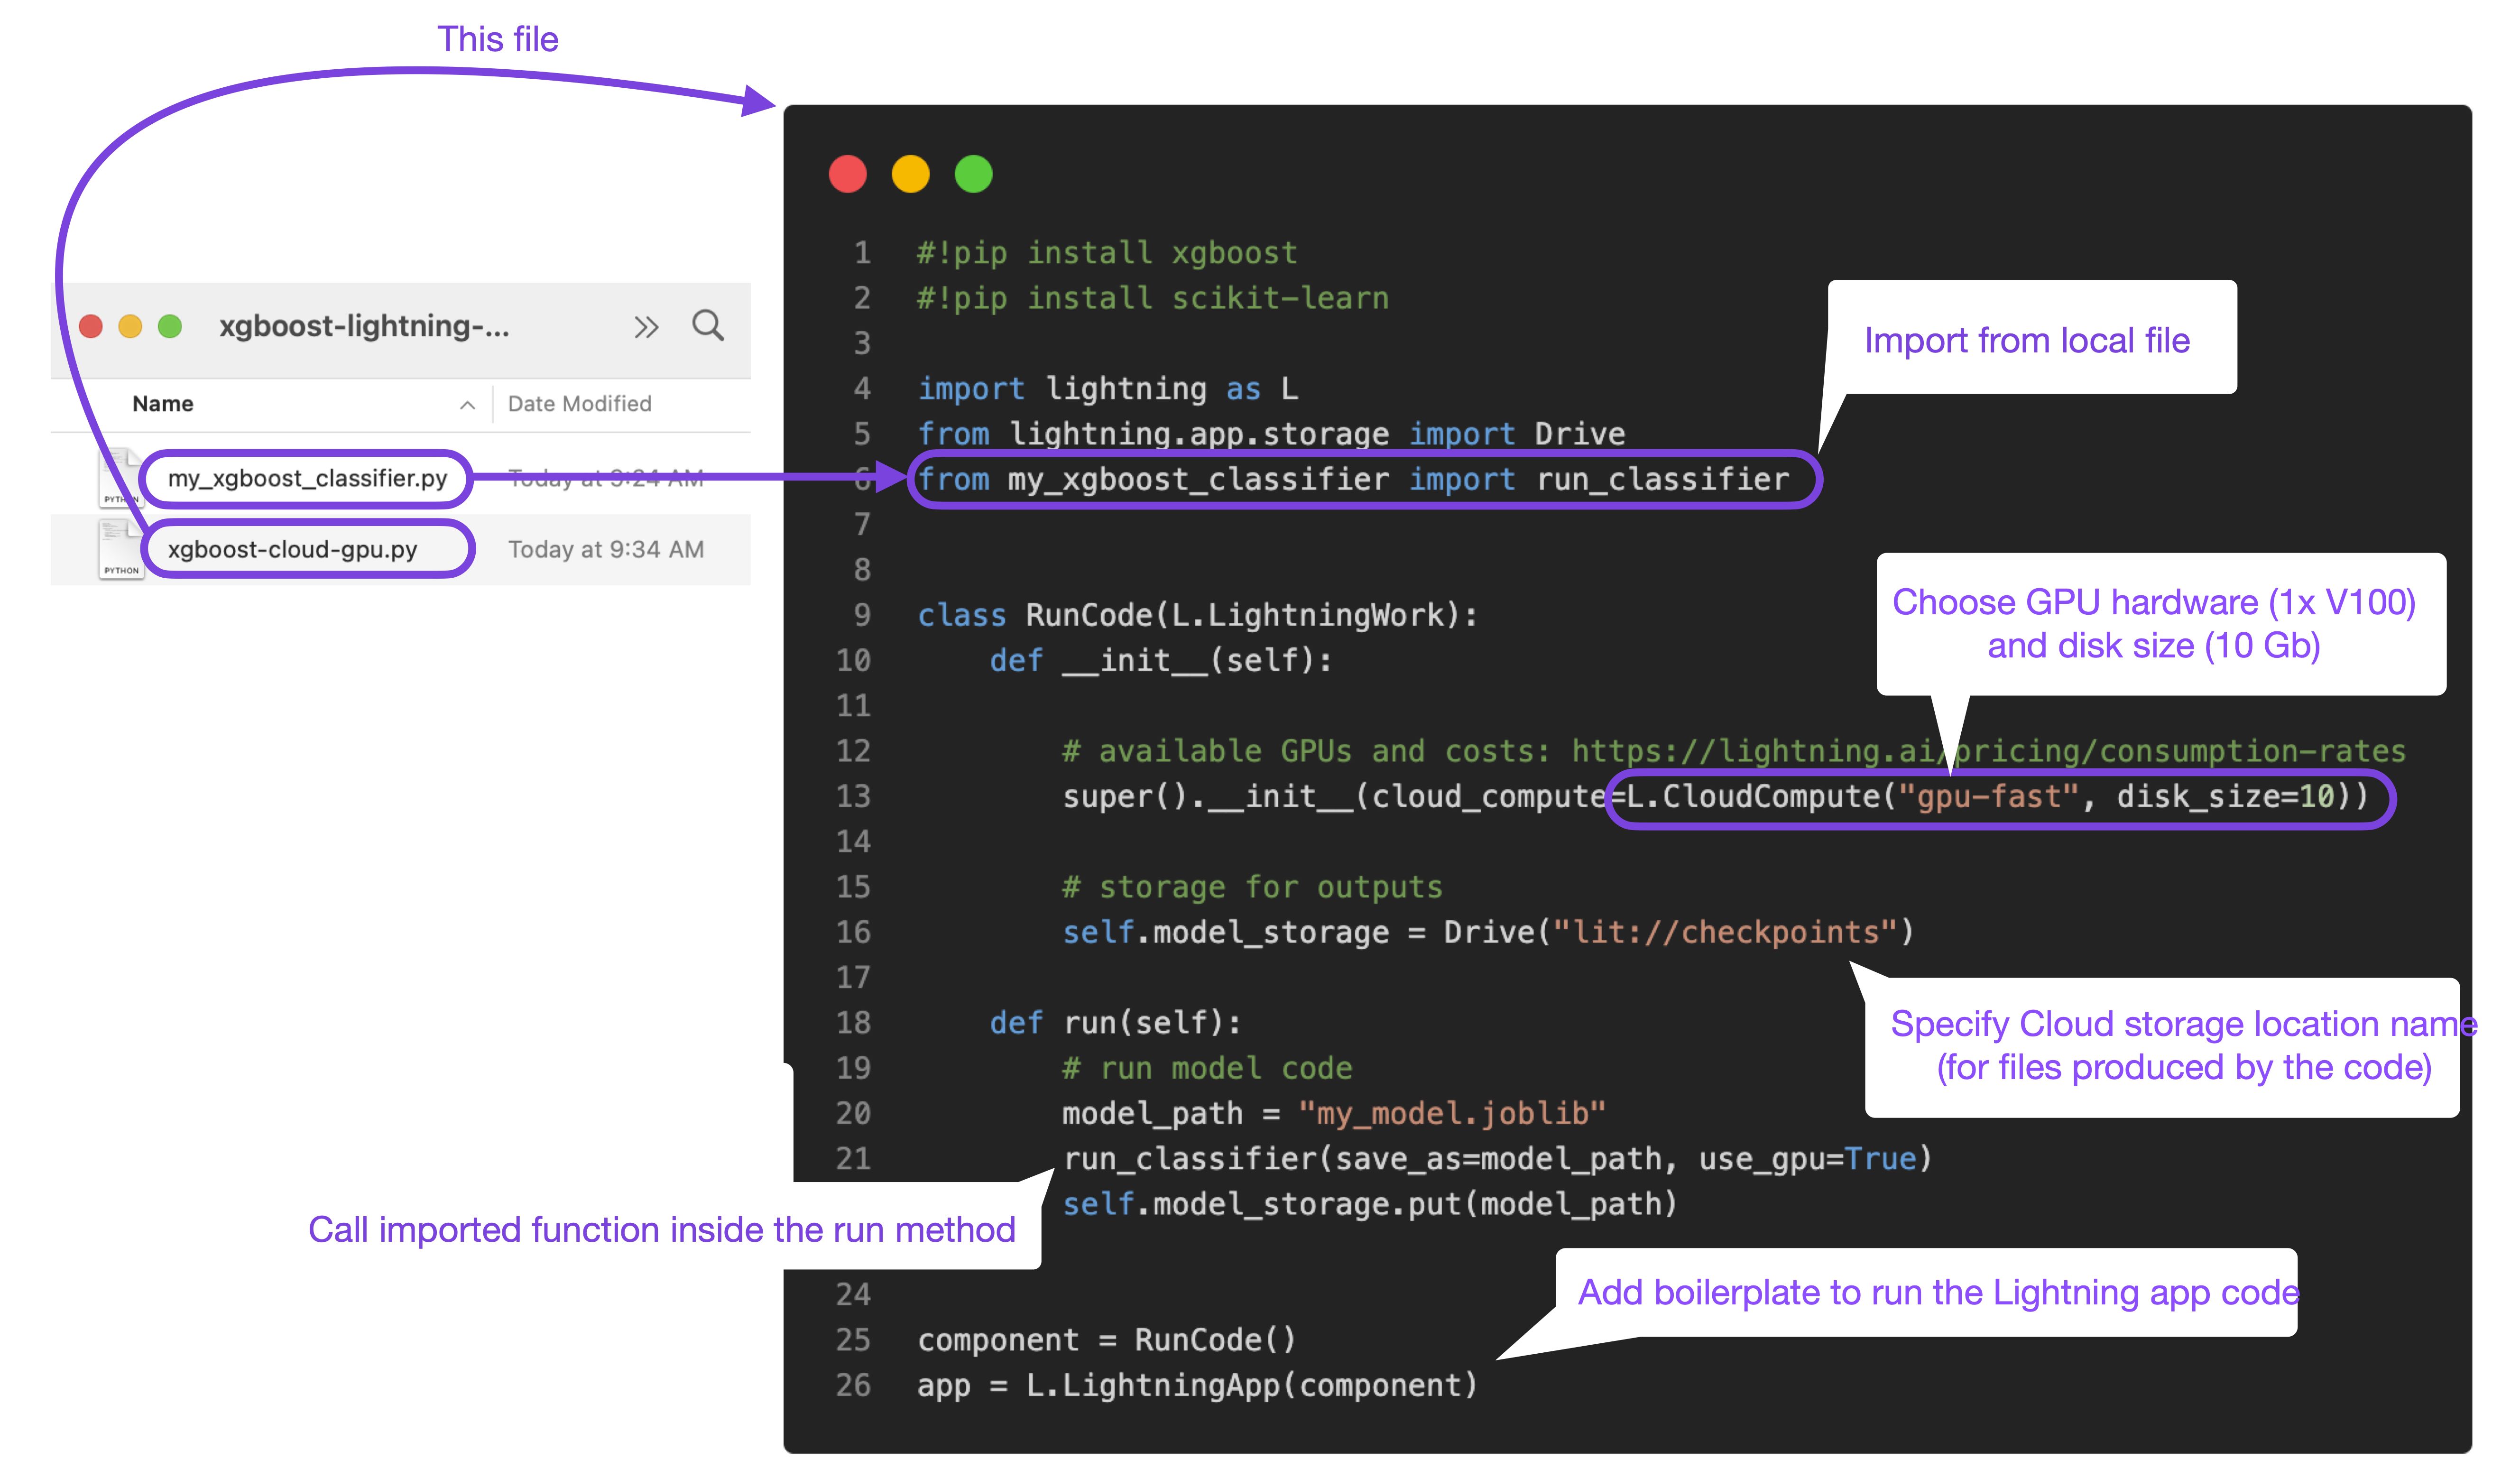Click the Finder window title 'xgboost-lightning-...'
2520x1469 pixels.
(364, 326)
